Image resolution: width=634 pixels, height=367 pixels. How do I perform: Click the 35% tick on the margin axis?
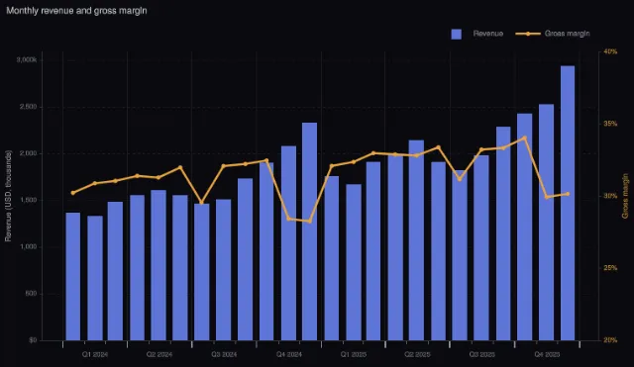coord(610,124)
